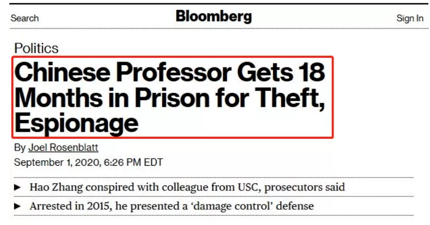Go to the Politics section

36,48
